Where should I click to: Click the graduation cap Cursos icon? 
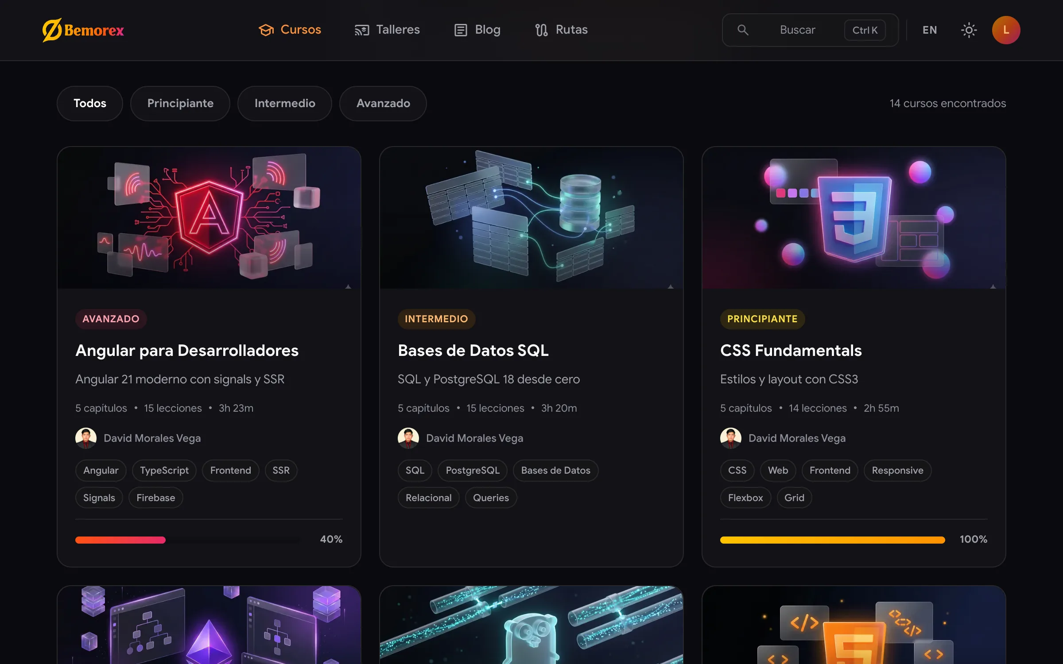(266, 30)
